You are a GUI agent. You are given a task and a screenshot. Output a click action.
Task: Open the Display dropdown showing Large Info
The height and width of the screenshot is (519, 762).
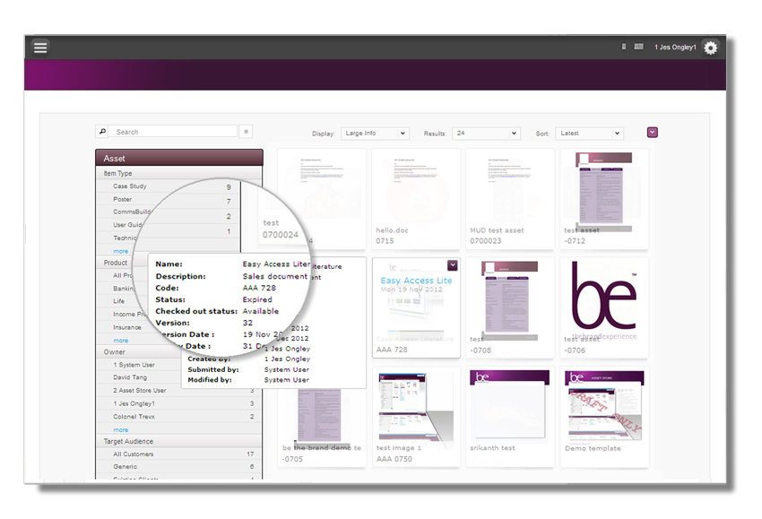coord(375,133)
